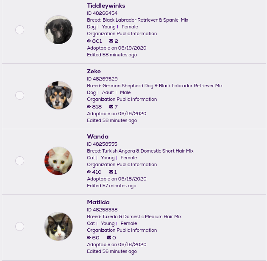Viewport: 267px width, 261px height.
Task: Select the radio button for Tiddleywinks
Action: (x=19, y=30)
